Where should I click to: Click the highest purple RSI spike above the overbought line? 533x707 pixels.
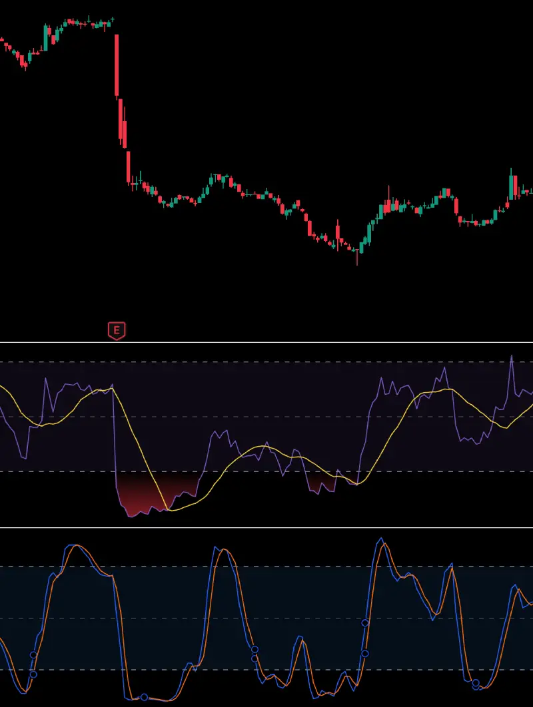point(512,357)
